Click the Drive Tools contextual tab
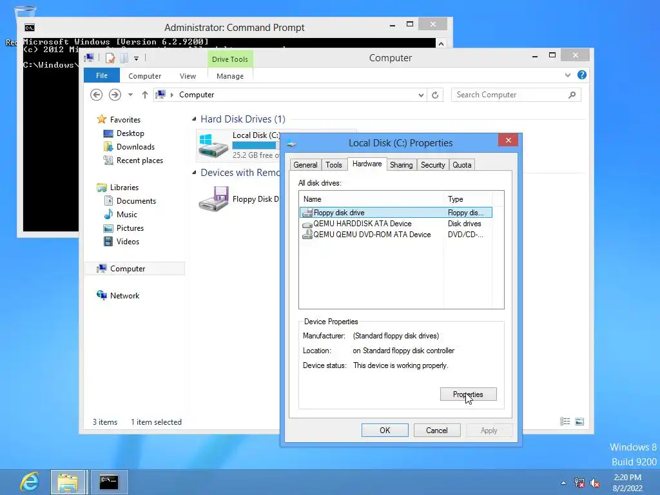This screenshot has height=495, width=660. coord(230,59)
